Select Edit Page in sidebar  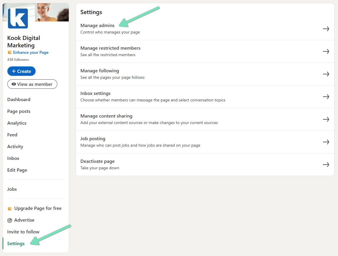point(17,170)
